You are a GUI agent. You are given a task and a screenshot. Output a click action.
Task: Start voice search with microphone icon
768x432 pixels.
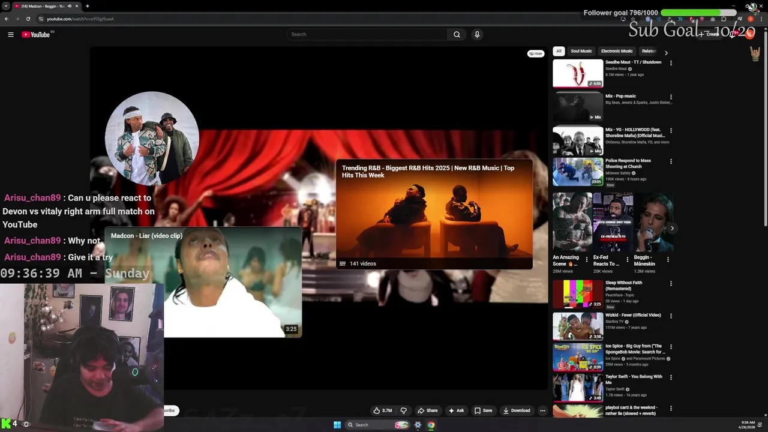coord(477,34)
